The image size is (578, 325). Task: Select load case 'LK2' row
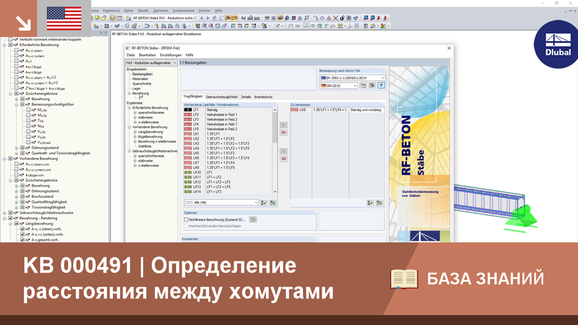point(228,139)
